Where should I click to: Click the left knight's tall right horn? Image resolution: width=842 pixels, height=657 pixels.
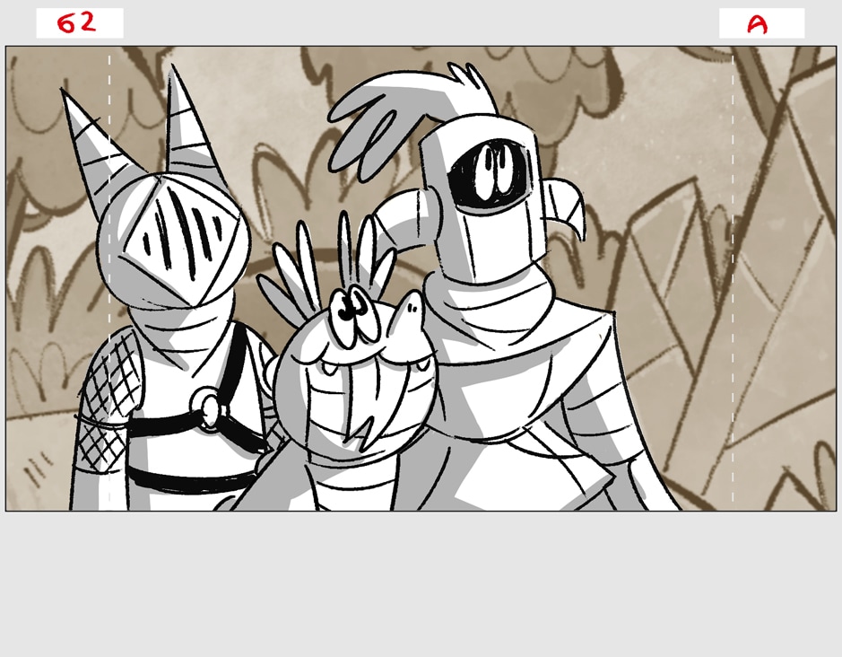point(188,126)
